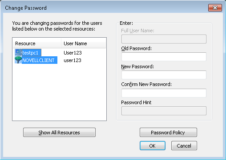
Task: Click the Password Hint field
Action: click(164, 111)
